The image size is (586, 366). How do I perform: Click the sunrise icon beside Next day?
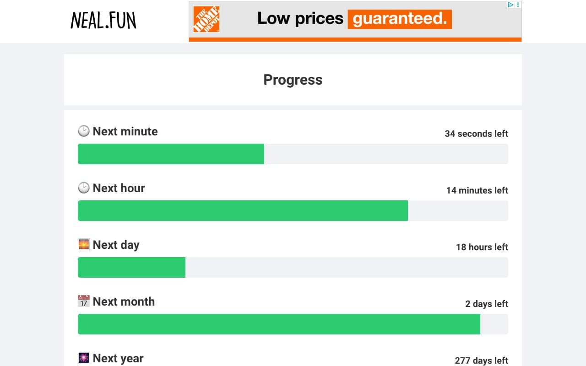point(84,245)
